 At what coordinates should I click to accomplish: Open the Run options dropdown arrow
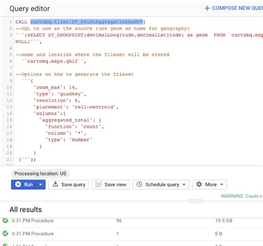pos(41,184)
